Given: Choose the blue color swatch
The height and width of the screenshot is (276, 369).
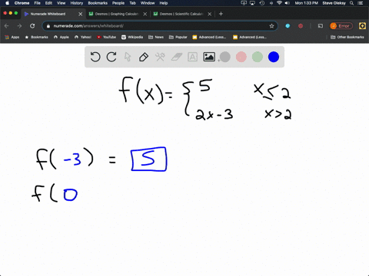Looking at the screenshot, I should pyautogui.click(x=274, y=57).
